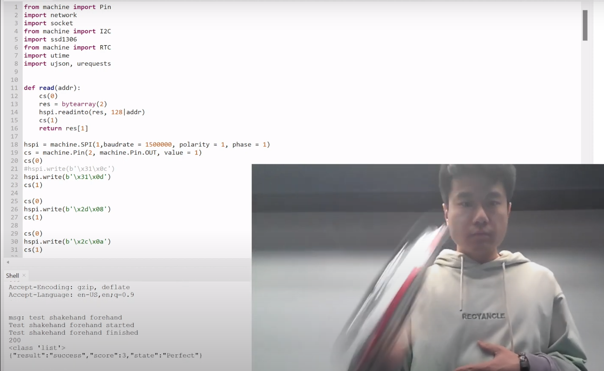This screenshot has height=371, width=604.
Task: Click the JSON result line with score 3
Action: 105,356
